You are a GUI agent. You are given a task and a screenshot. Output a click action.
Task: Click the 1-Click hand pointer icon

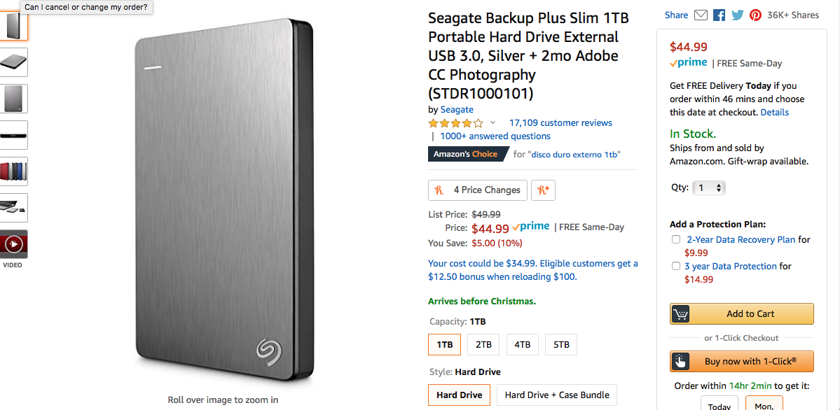point(680,362)
